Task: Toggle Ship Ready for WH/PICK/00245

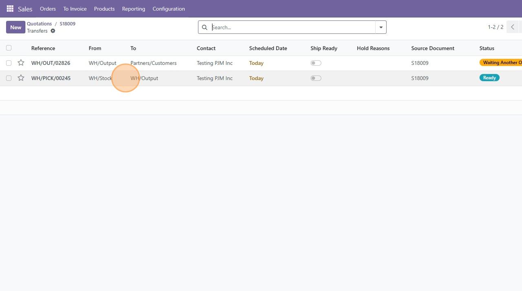Action: [316, 78]
